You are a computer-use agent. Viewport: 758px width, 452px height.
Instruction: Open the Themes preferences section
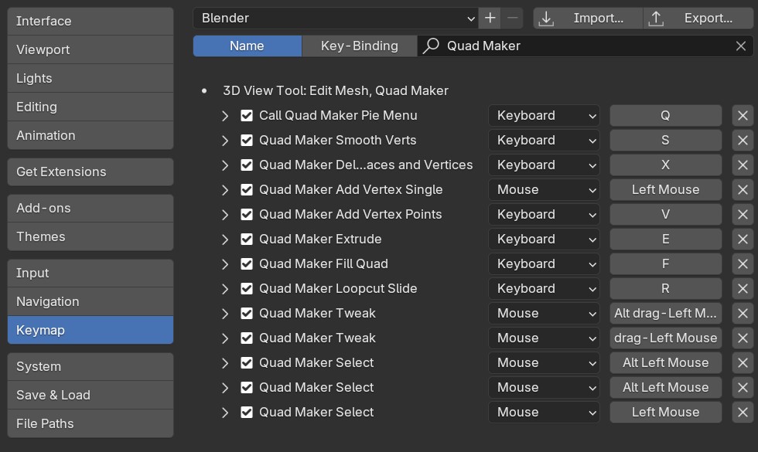[90, 236]
